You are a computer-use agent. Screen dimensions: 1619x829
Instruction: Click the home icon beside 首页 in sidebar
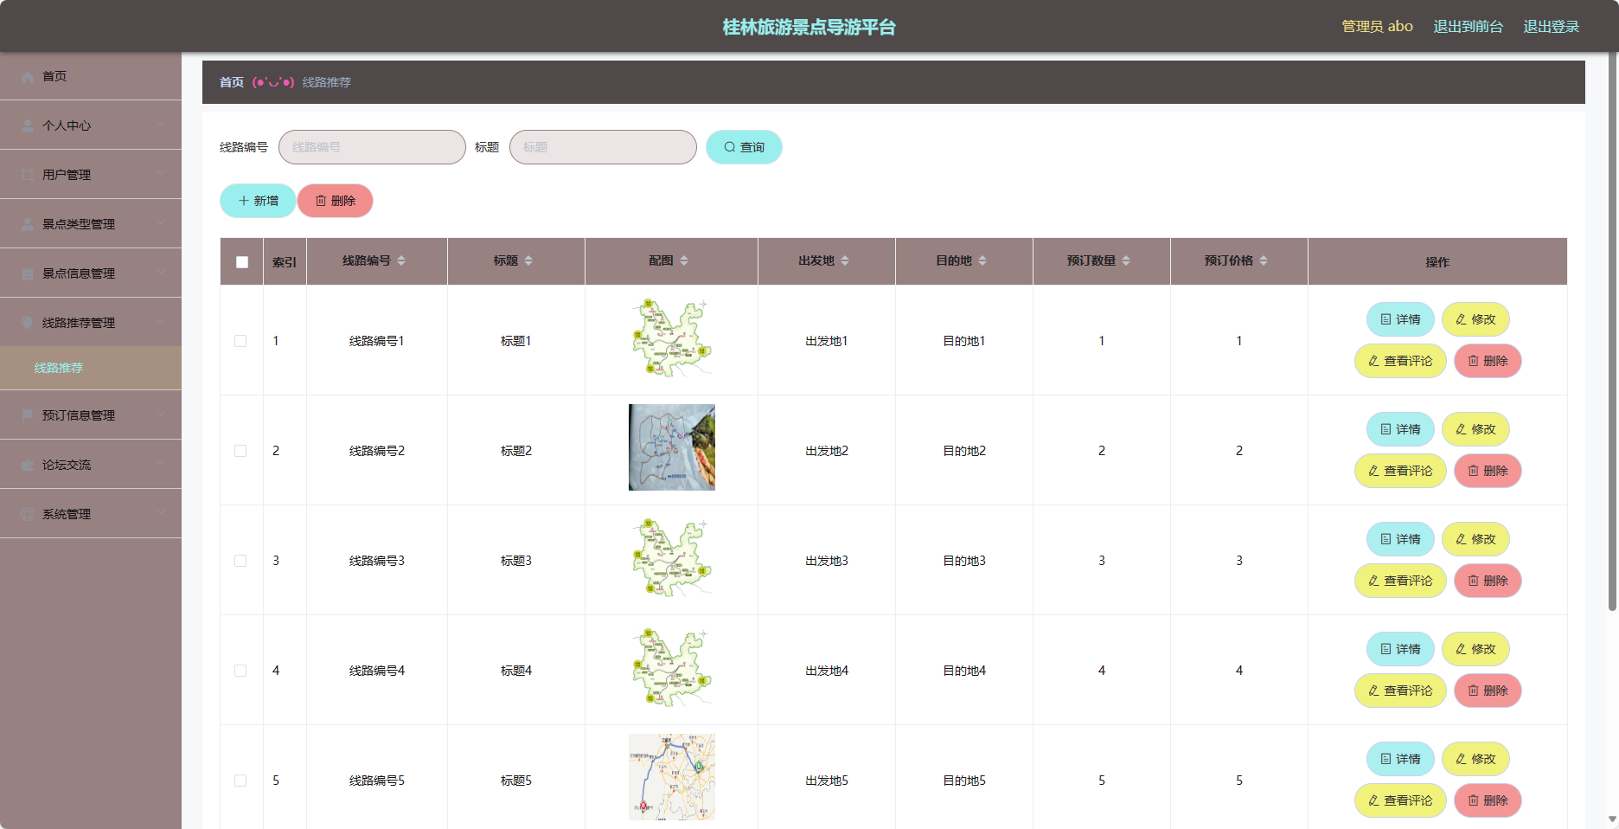tap(28, 76)
